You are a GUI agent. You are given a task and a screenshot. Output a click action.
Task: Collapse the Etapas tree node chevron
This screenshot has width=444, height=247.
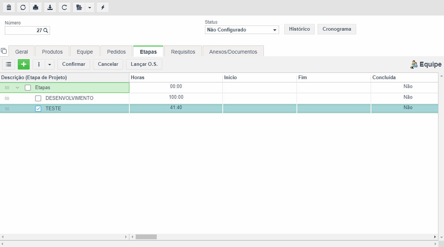[17, 88]
